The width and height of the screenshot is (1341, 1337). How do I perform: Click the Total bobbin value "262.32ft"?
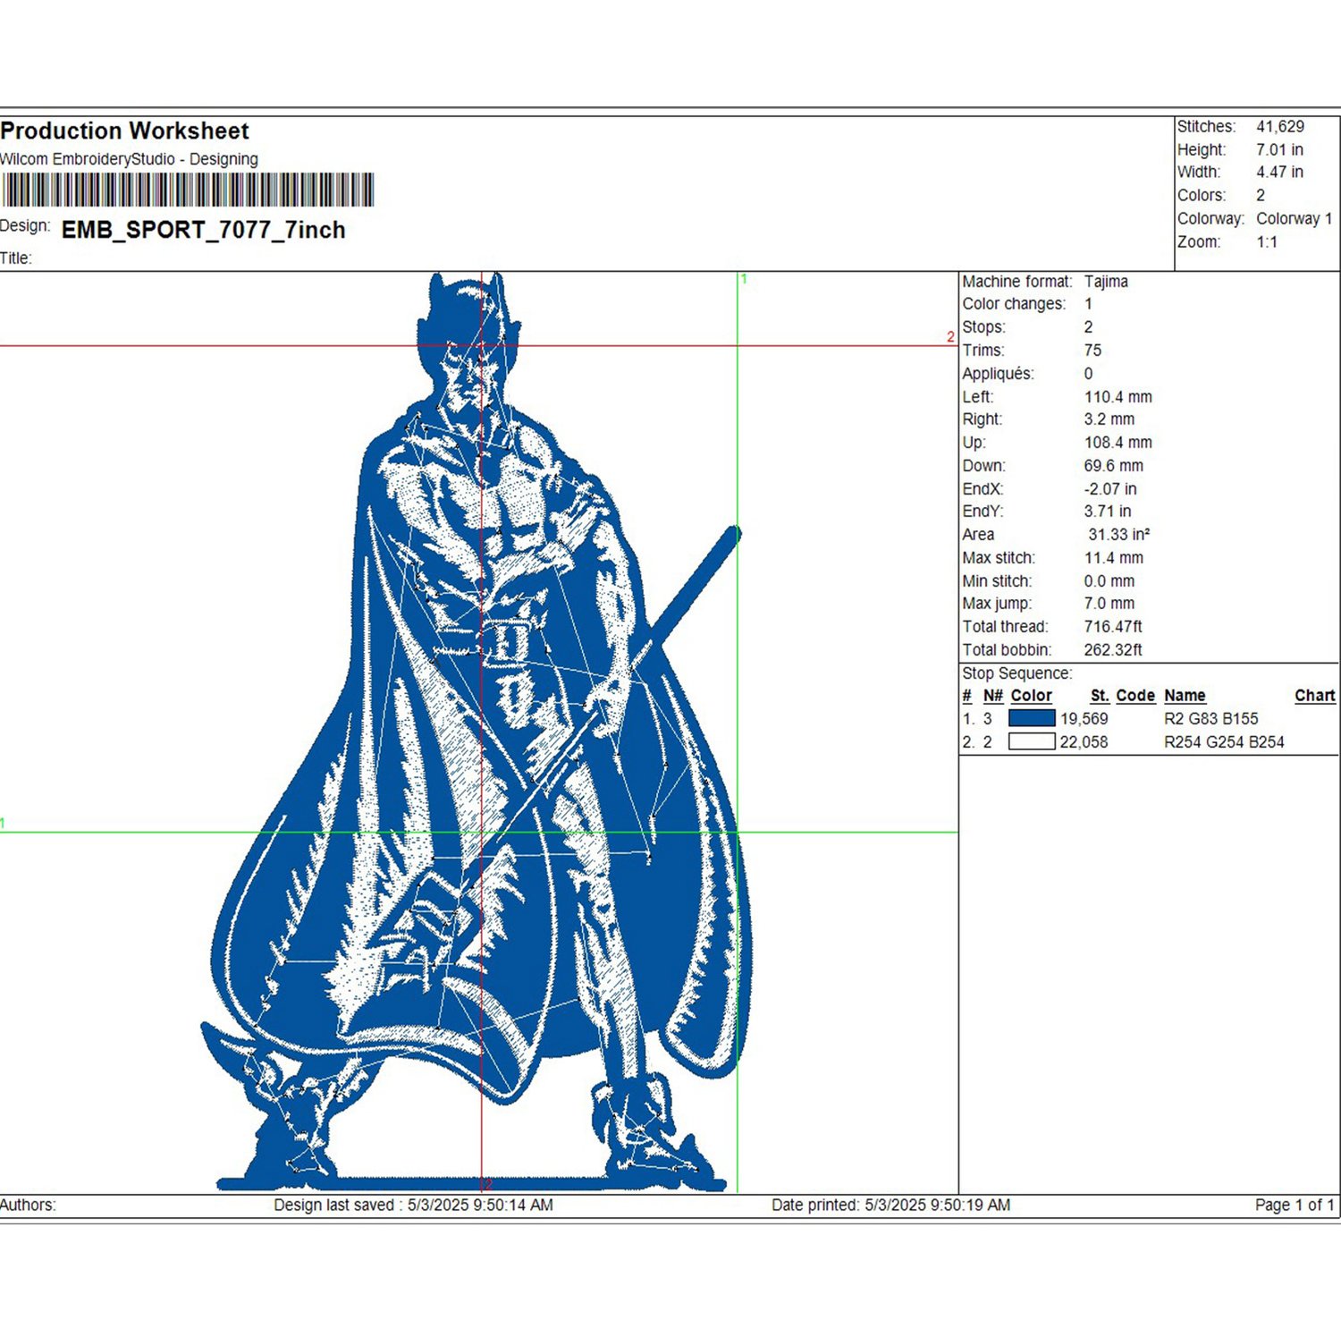[x=1113, y=650]
